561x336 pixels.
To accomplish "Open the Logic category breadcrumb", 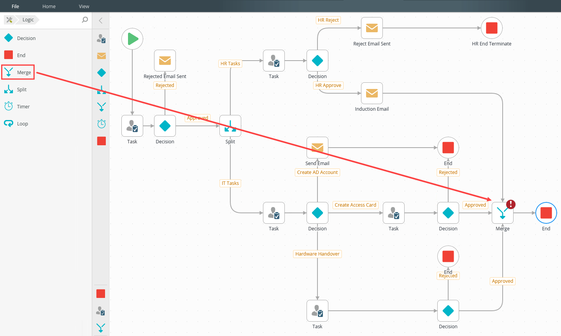I will (x=28, y=20).
